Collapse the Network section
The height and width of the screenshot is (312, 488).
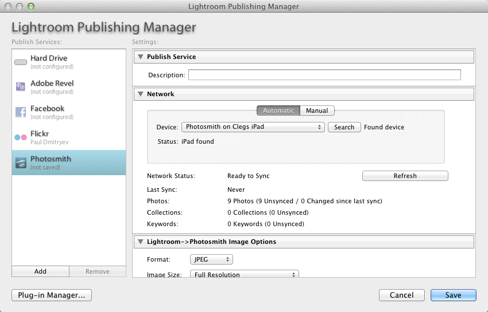pyautogui.click(x=141, y=94)
